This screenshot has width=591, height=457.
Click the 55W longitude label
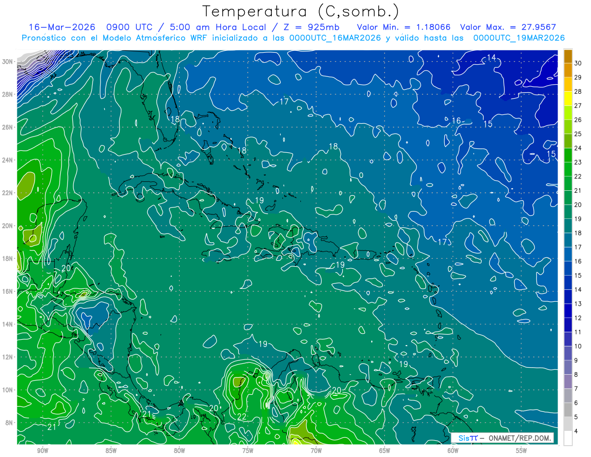click(521, 451)
